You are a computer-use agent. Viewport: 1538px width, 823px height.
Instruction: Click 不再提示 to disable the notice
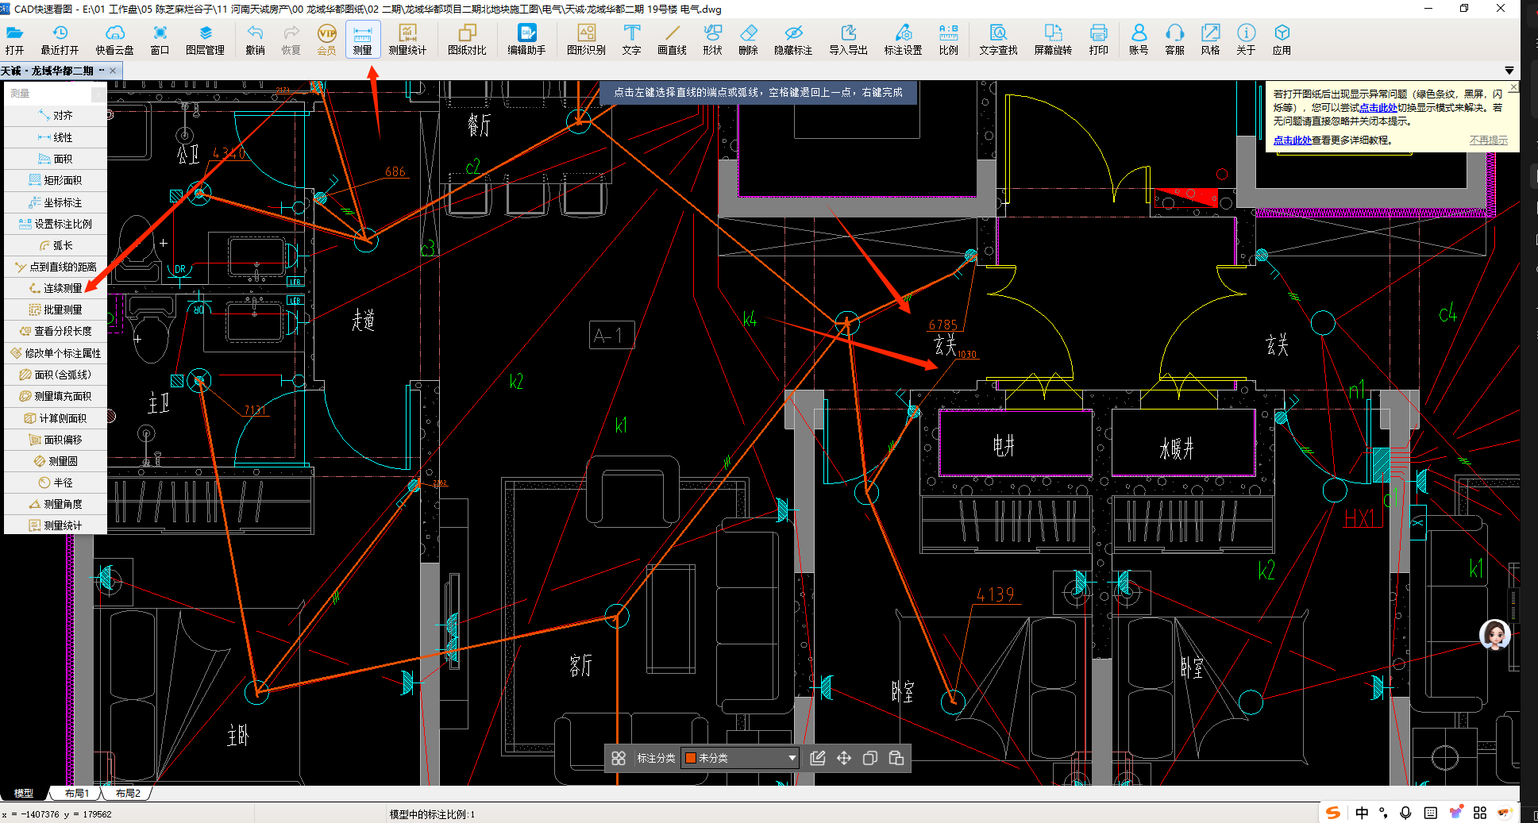click(1488, 140)
